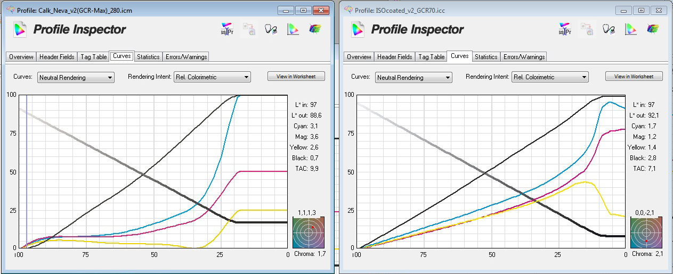Select Curves tab in Calk_Neva window
The height and width of the screenshot is (274, 673).
point(121,56)
